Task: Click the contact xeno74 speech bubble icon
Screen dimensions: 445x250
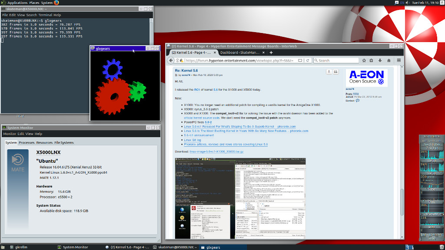Action: (358, 100)
